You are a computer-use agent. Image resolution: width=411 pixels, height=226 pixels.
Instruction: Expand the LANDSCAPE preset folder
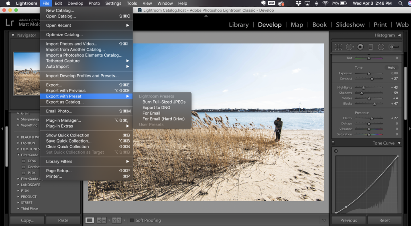[x=18, y=185]
